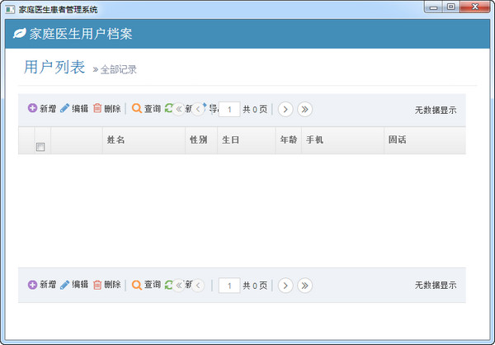Screen dimensions: 495x345
Task: Click 无数据显示 text in upper toolbar
Action: click(436, 110)
